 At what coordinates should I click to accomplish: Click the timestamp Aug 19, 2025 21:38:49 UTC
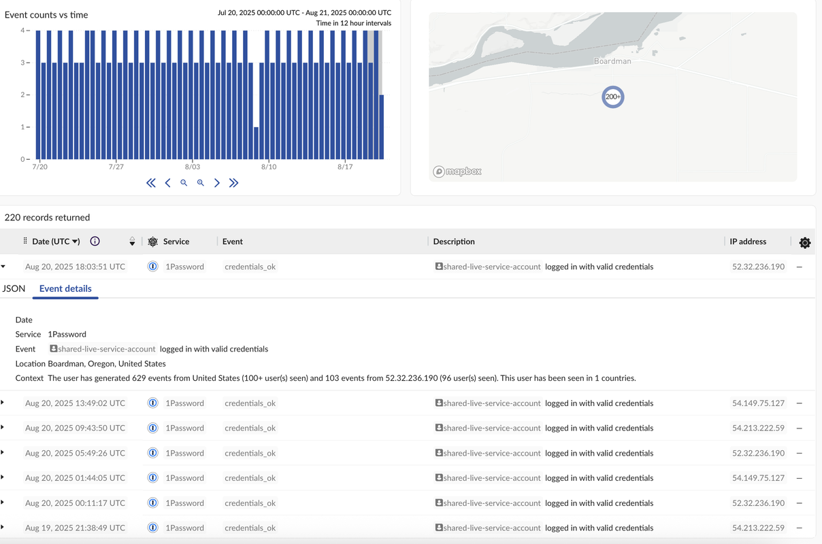coord(75,528)
